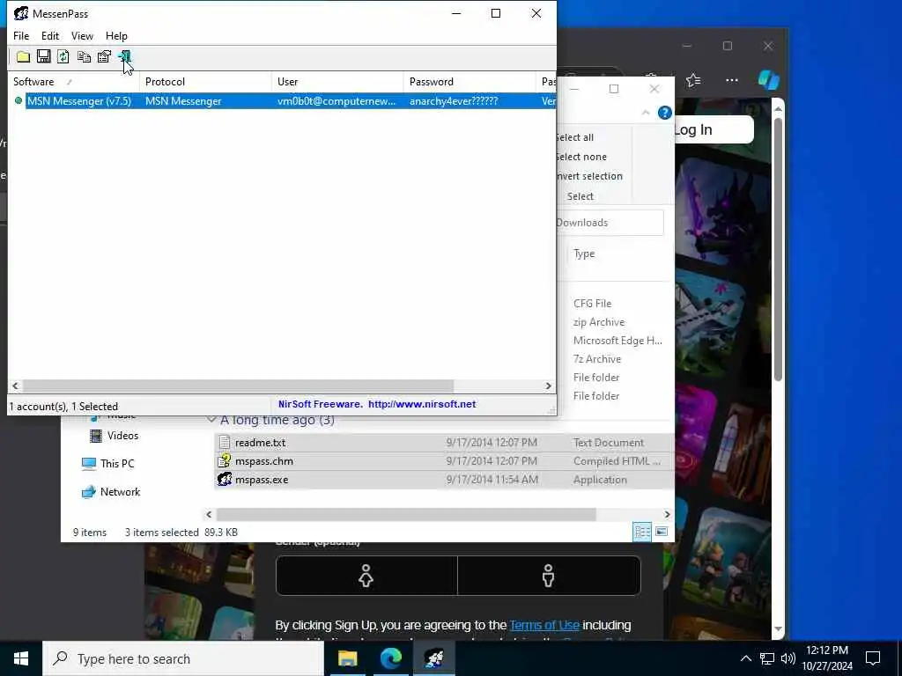Viewport: 902px width, 676px height.
Task: Select the male gender button on signup page
Action: [549, 576]
